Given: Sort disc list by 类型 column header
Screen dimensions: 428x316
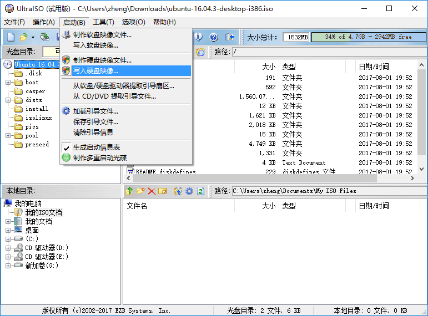Looking at the screenshot, I should pos(313,67).
